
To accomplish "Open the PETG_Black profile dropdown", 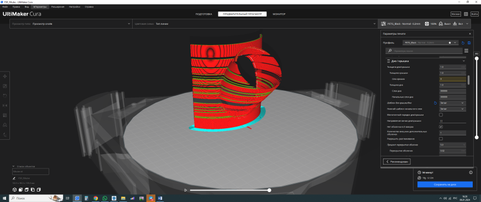I will 430,43.
